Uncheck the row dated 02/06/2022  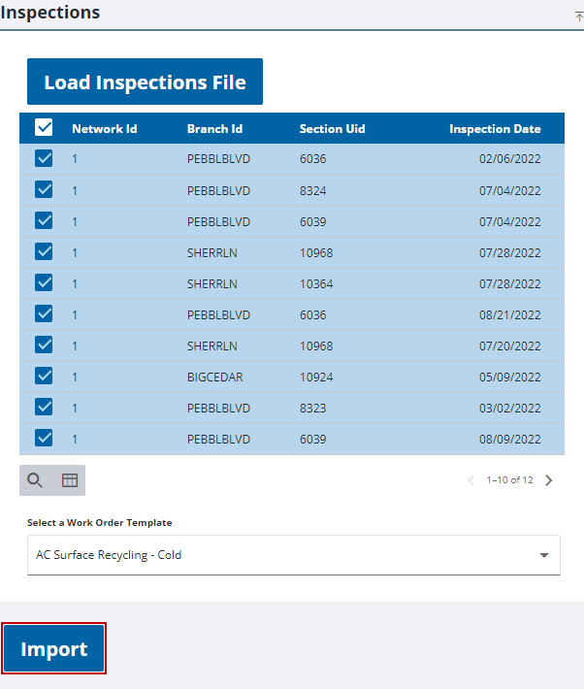[x=44, y=159]
